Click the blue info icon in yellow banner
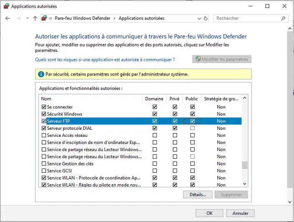The width and height of the screenshot is (294, 222). pos(41,74)
